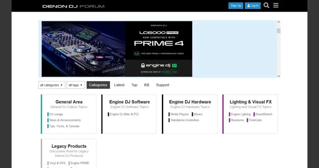This screenshot has width=319, height=168.
Task: Click the Log In button
Action: 253,6
